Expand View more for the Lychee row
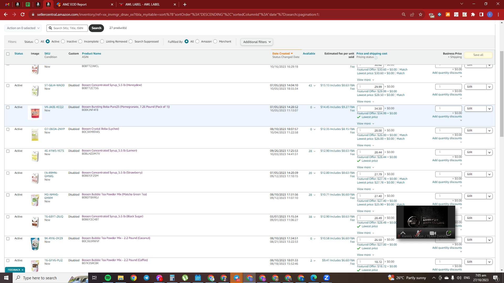 point(365,145)
